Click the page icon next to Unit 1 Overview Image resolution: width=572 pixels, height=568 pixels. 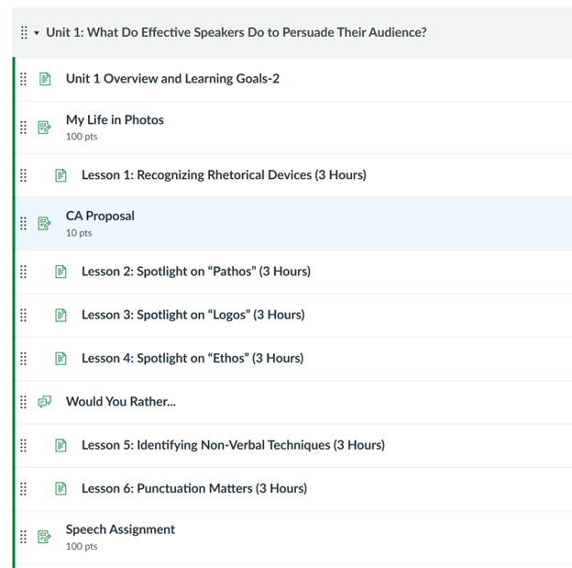click(x=45, y=79)
